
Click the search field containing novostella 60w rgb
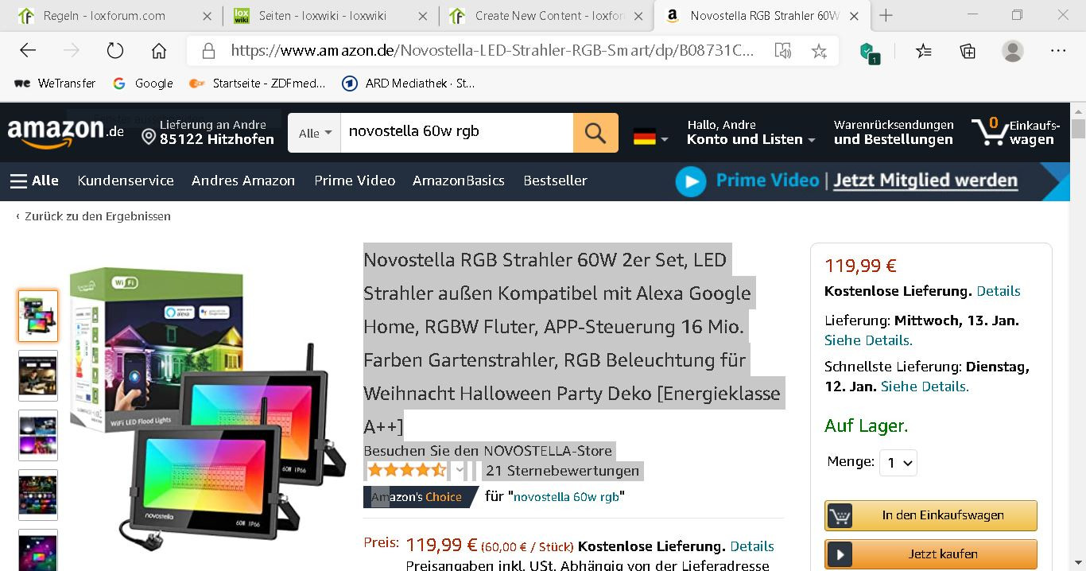pos(457,133)
